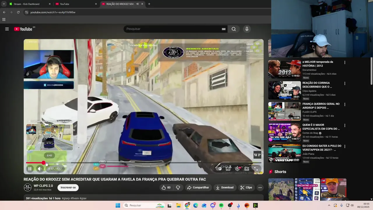This screenshot has height=210, width=373.
Task: Open the Cortes do Stag channel name
Action: point(310,133)
